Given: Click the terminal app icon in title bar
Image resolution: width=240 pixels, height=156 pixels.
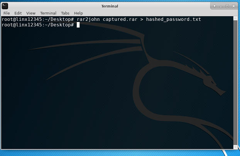Looking at the screenshot, I should 5,6.
